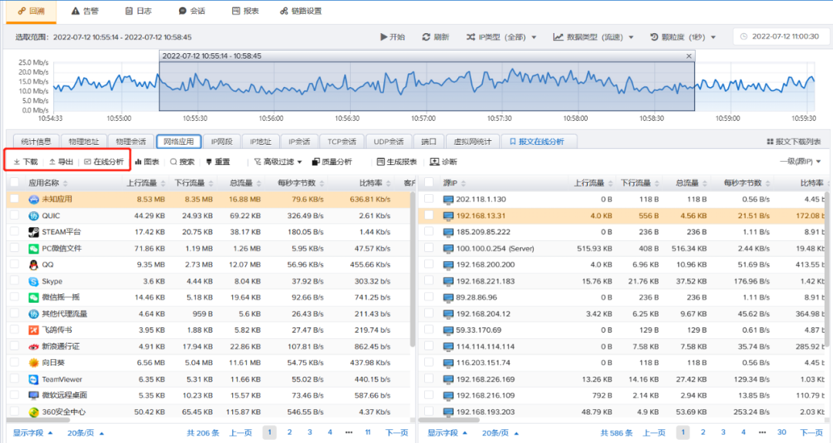Tick the checkbox for 202.118.1.130 row

click(x=429, y=199)
